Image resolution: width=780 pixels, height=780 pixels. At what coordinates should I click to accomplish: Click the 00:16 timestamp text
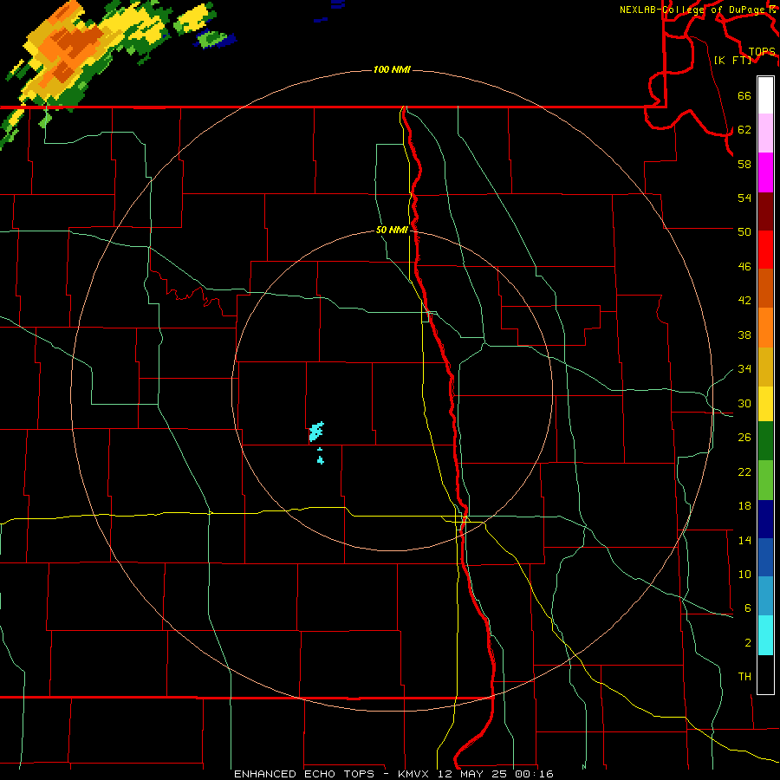pos(536,774)
